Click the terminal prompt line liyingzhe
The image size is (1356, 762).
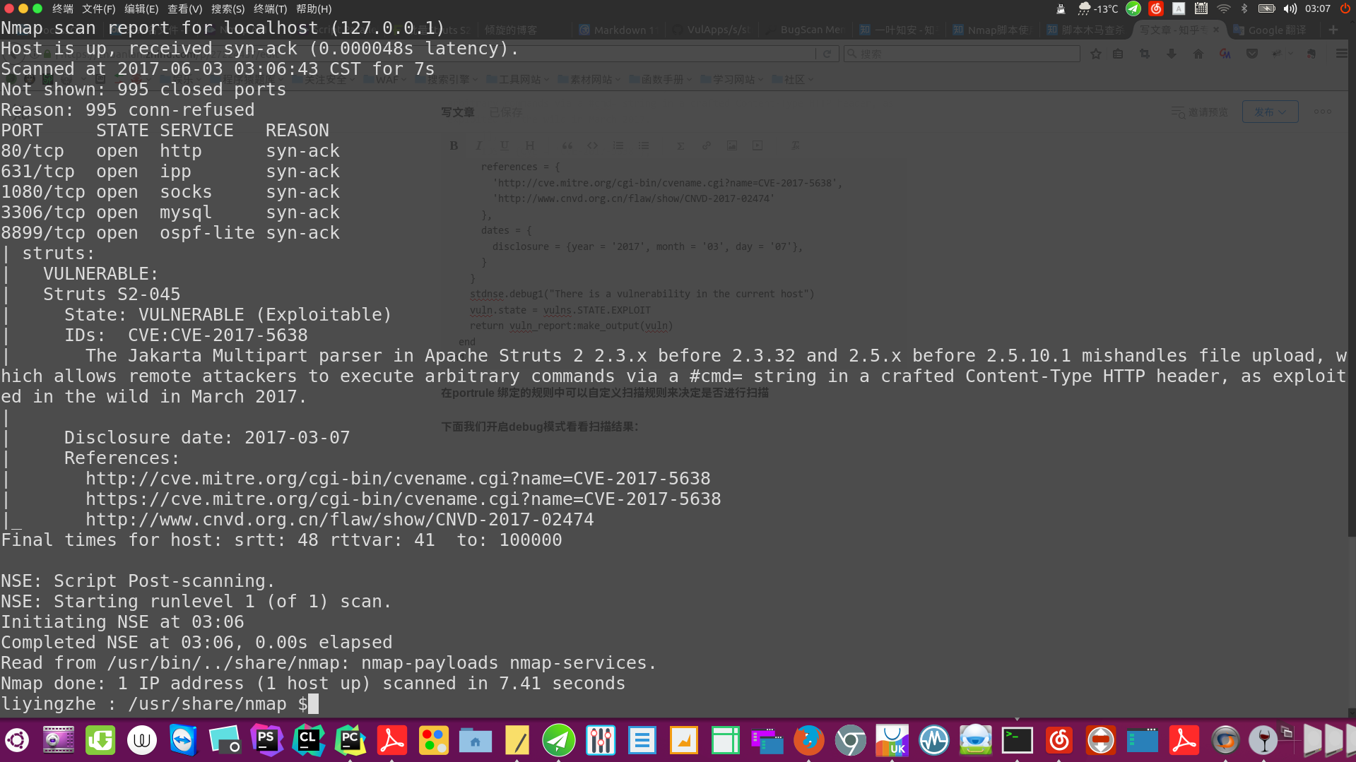[159, 703]
